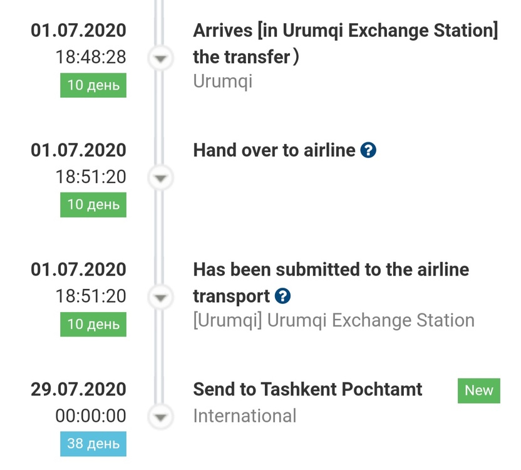Click 10 день badge under Hand over time

pos(93,205)
